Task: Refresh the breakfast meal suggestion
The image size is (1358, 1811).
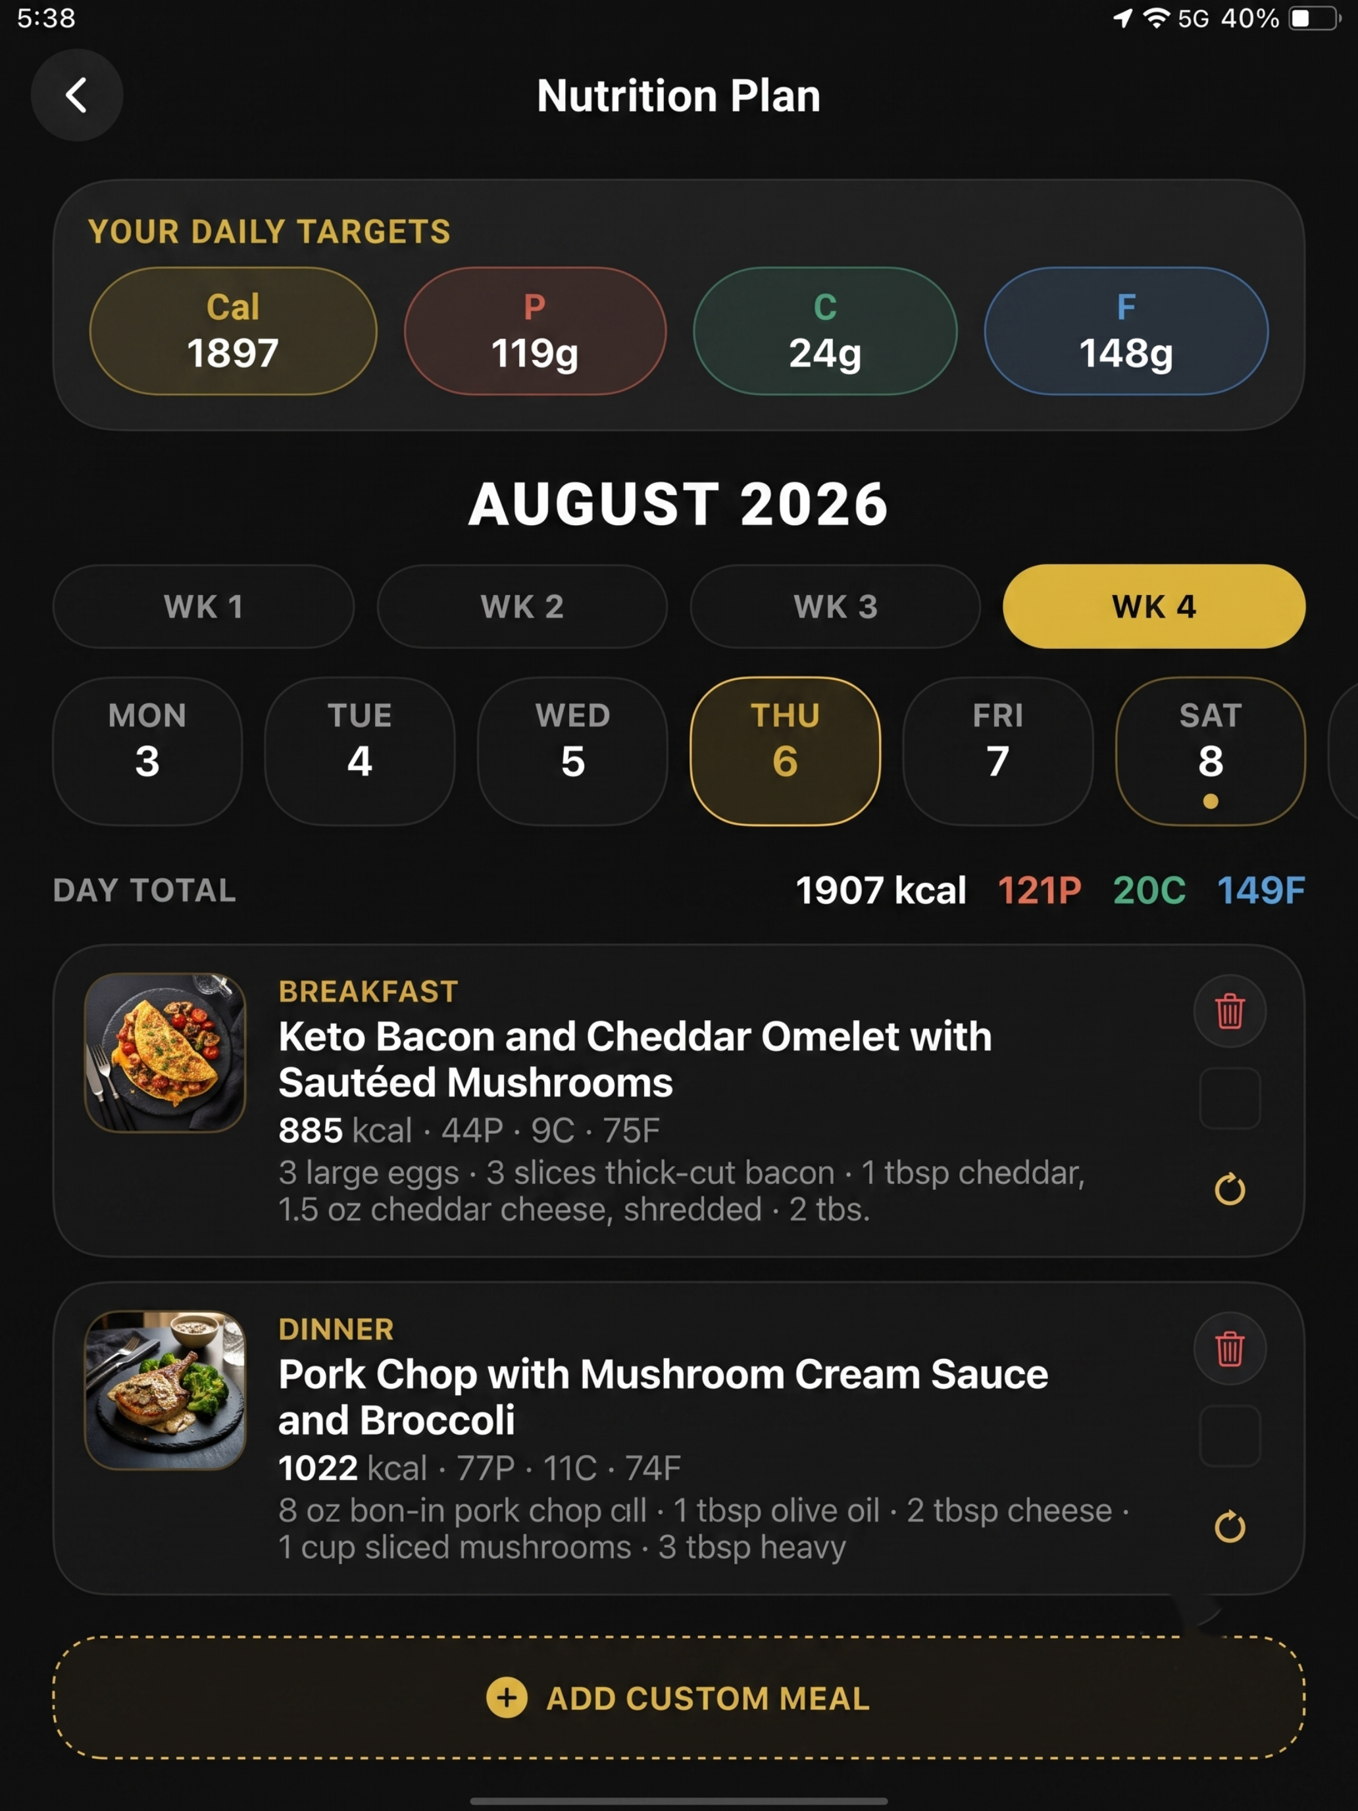Action: 1230,1188
